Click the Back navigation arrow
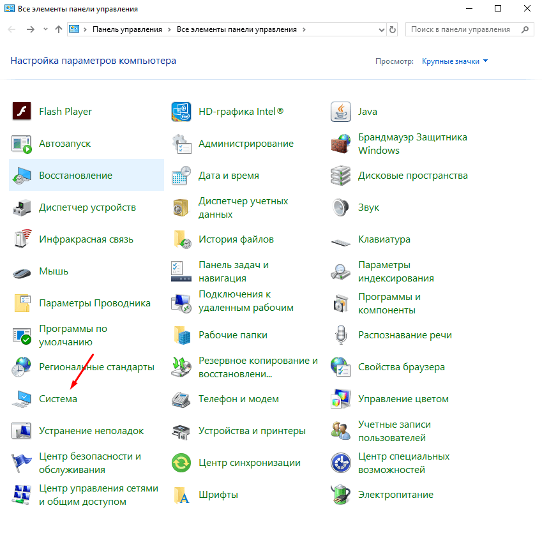 point(11,29)
